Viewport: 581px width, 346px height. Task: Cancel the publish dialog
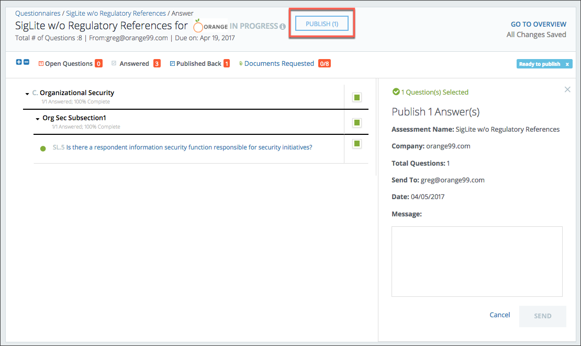(500, 315)
